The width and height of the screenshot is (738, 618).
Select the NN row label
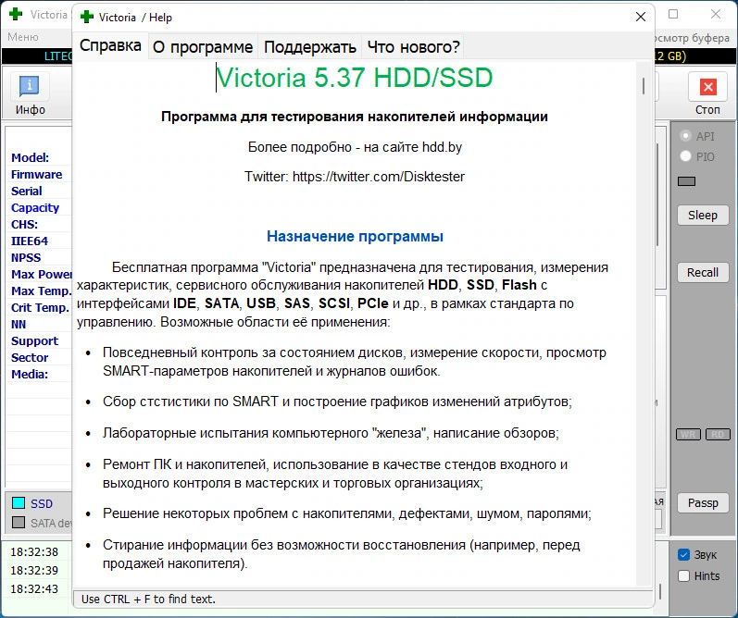click(x=19, y=324)
